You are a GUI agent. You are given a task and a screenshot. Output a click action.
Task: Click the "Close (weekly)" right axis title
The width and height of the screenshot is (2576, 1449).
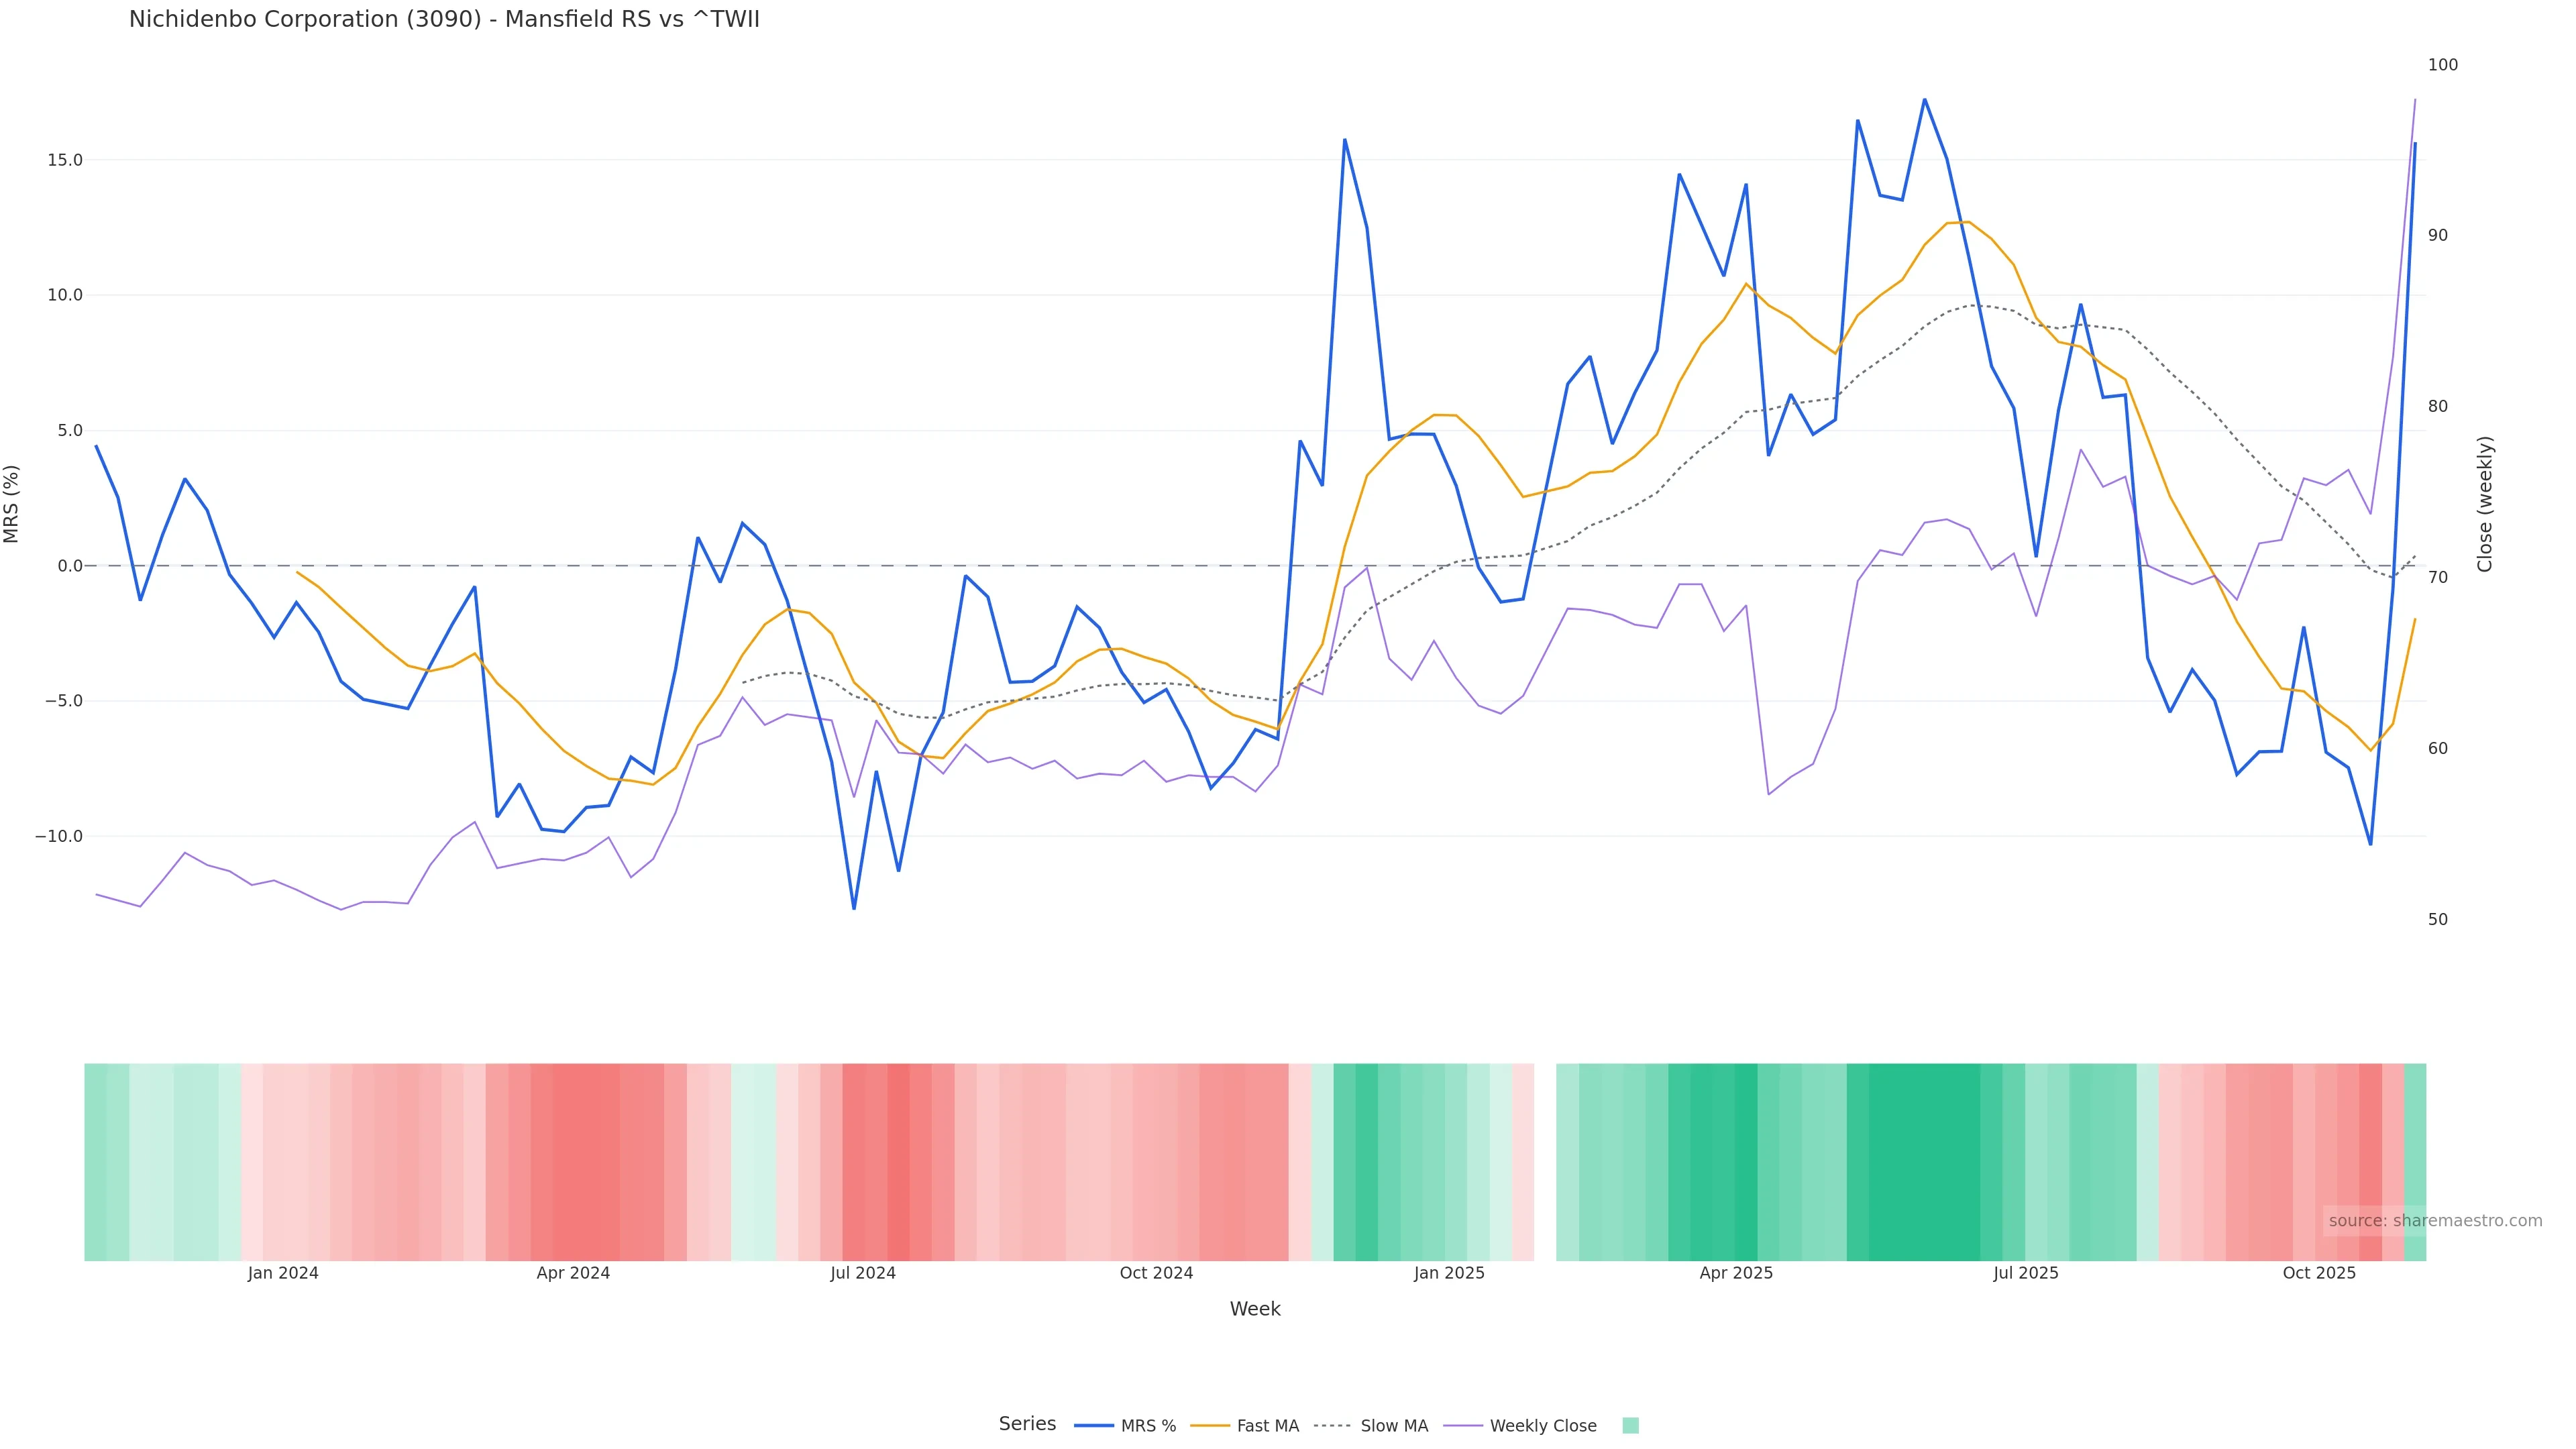coord(2485,504)
